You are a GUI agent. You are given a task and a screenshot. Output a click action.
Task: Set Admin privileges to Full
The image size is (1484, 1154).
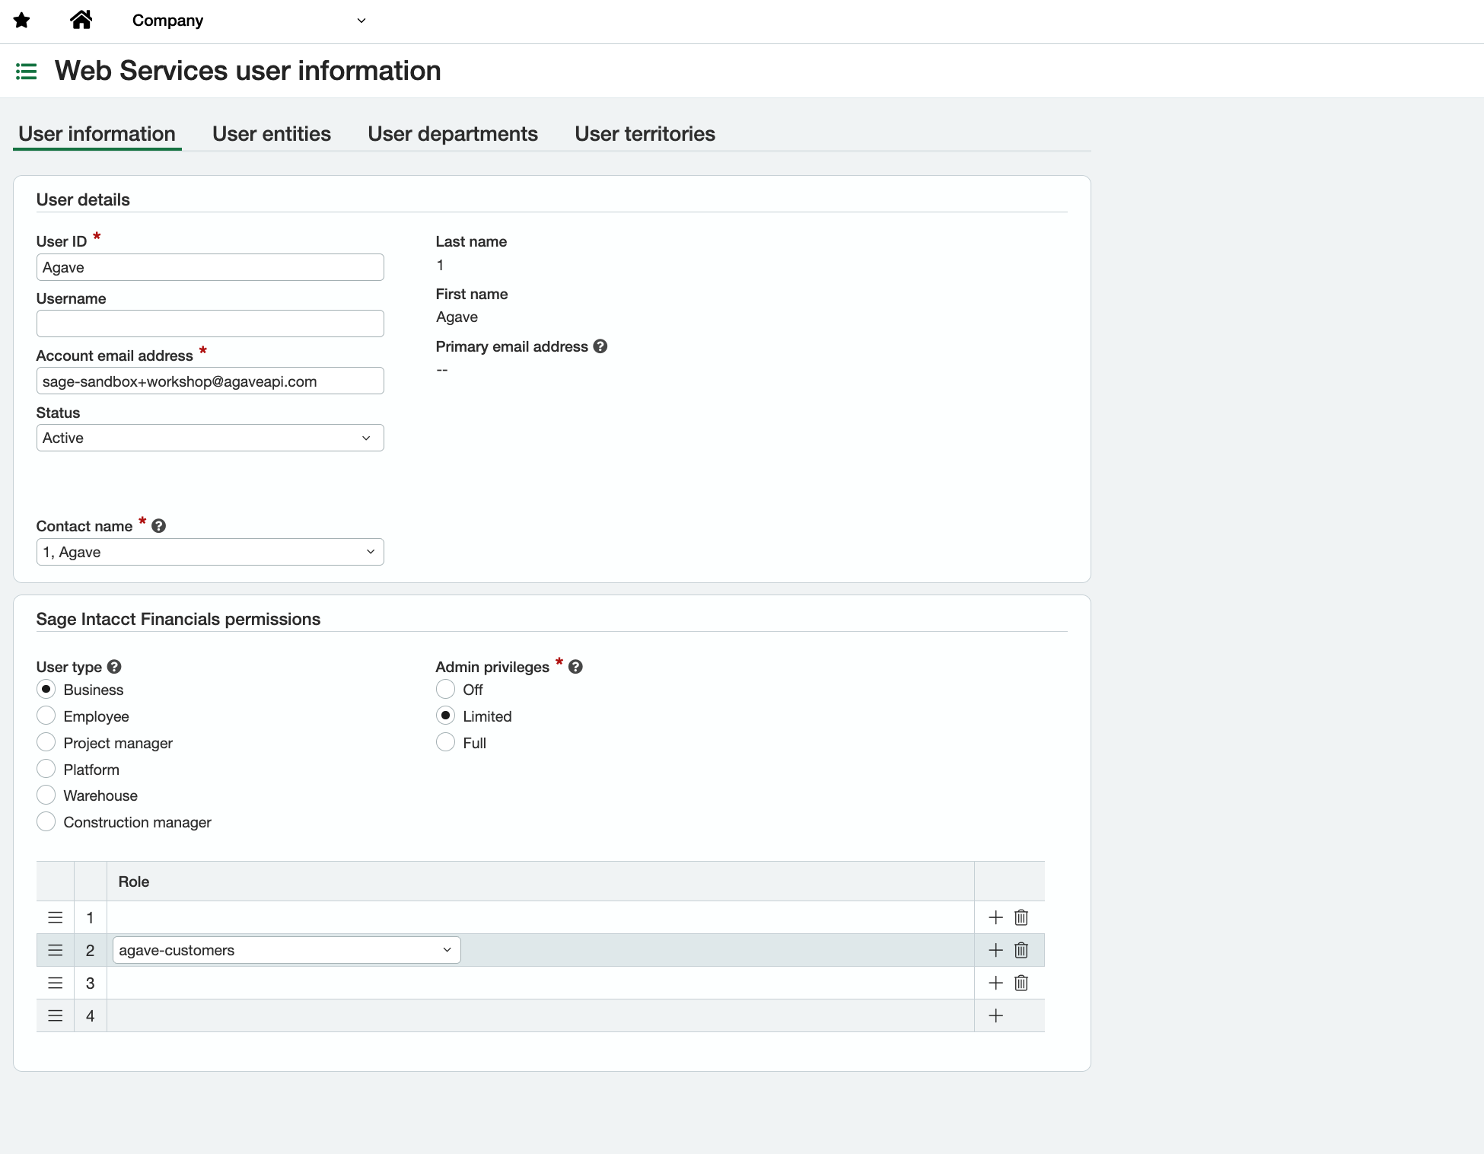coord(446,742)
